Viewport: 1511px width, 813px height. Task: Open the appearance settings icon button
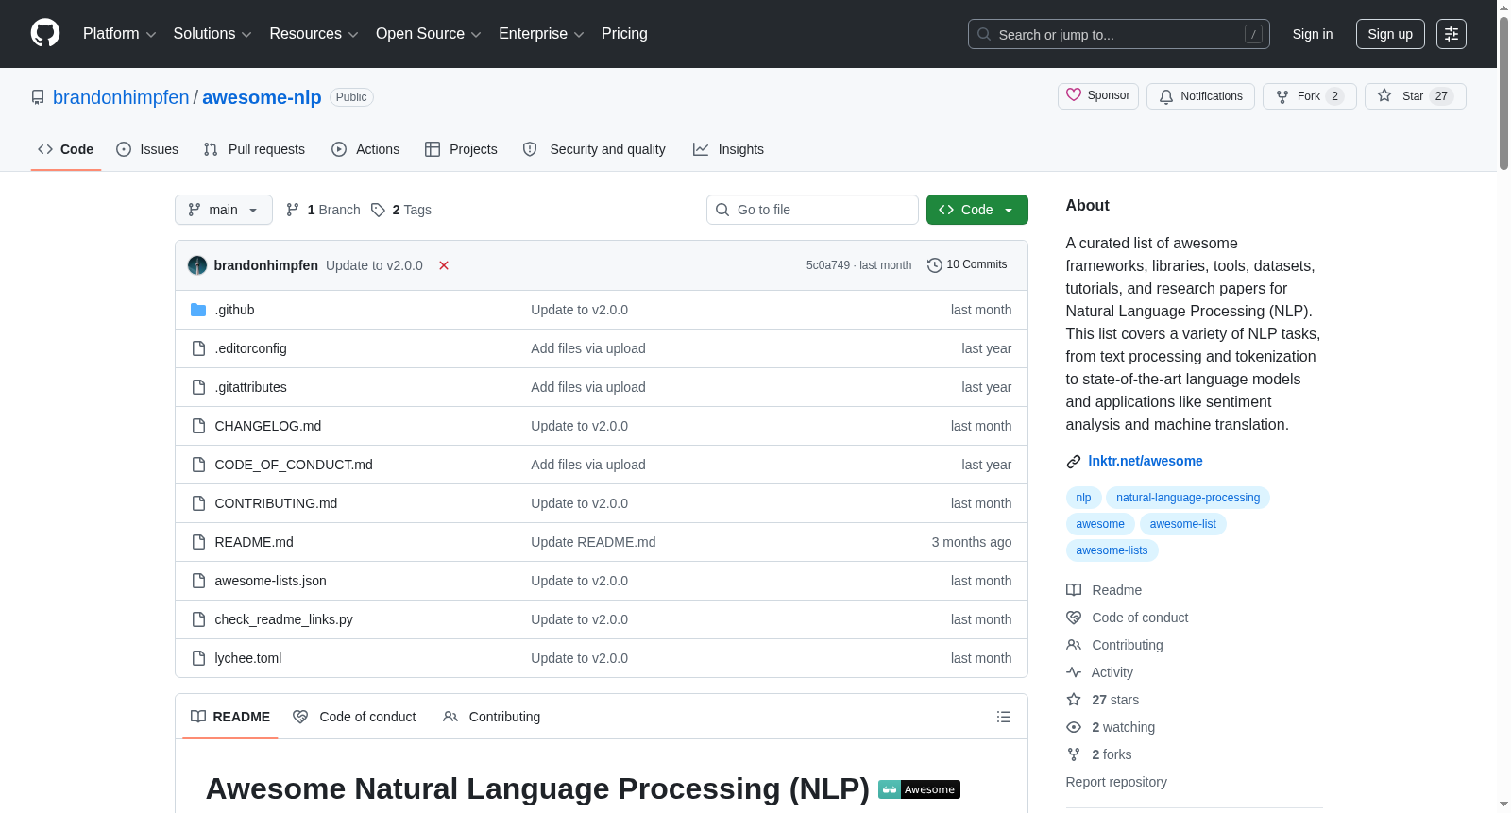tap(1452, 34)
